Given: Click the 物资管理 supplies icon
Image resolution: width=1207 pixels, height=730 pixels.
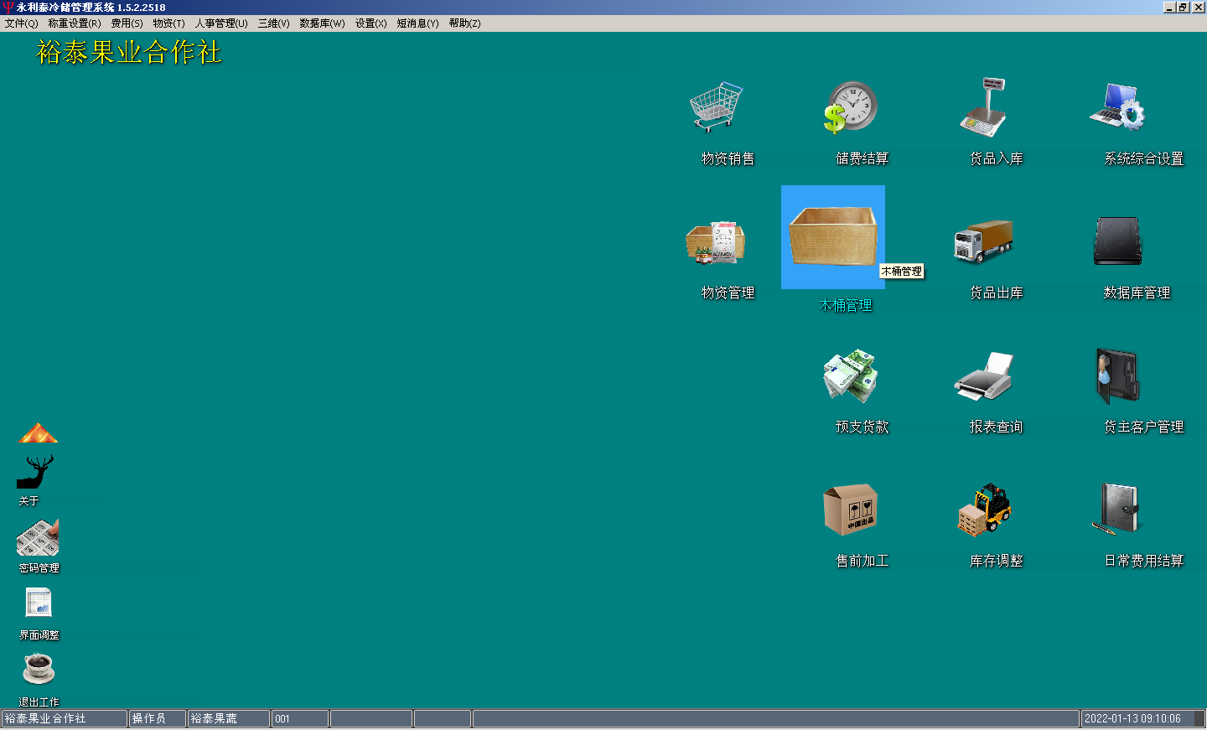Looking at the screenshot, I should (x=715, y=242).
